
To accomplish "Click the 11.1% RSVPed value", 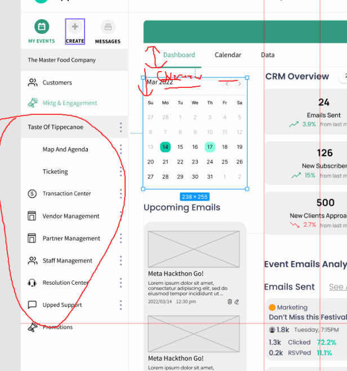I will 324,353.
